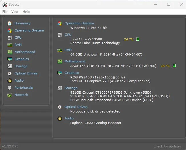Click the Kingston KIOXIA-EXCERIA PRO SSD entry
Image resolution: width=186 pixels, height=150 pixels.
tap(120, 96)
